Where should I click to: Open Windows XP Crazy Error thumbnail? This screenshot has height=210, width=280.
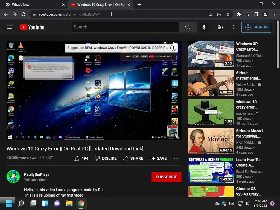pyautogui.click(x=211, y=54)
